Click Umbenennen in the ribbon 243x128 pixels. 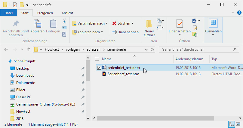125,32
